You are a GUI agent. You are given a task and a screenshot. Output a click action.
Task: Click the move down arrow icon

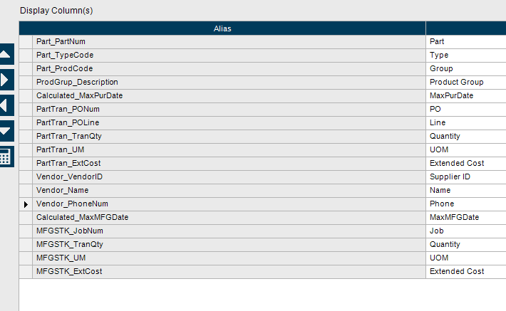point(6,131)
